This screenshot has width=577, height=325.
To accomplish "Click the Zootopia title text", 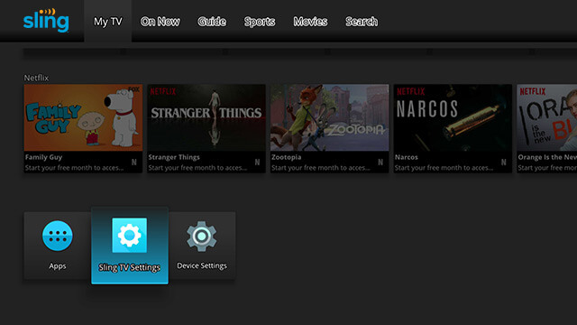I will click(287, 157).
